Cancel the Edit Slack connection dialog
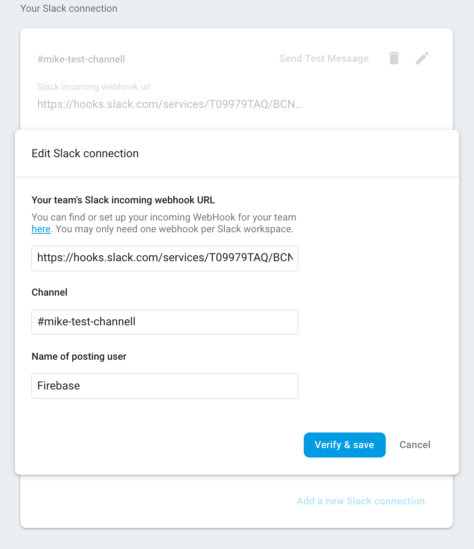 [415, 445]
